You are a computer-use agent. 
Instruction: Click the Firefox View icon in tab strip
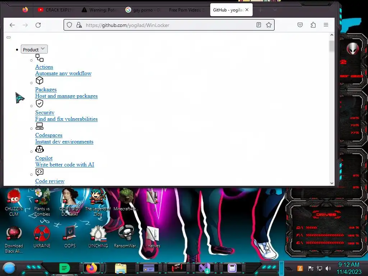click(x=25, y=10)
